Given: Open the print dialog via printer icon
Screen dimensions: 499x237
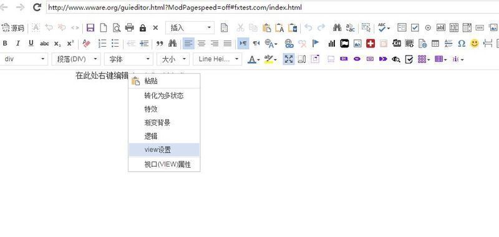Looking at the screenshot, I should pyautogui.click(x=130, y=27).
